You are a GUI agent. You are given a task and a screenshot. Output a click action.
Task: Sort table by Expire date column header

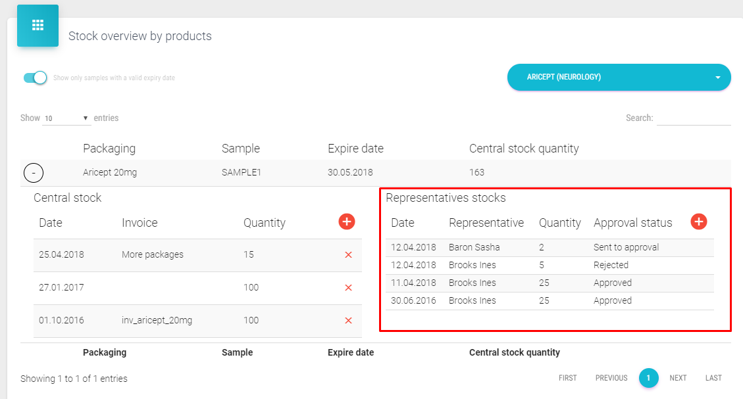(355, 149)
